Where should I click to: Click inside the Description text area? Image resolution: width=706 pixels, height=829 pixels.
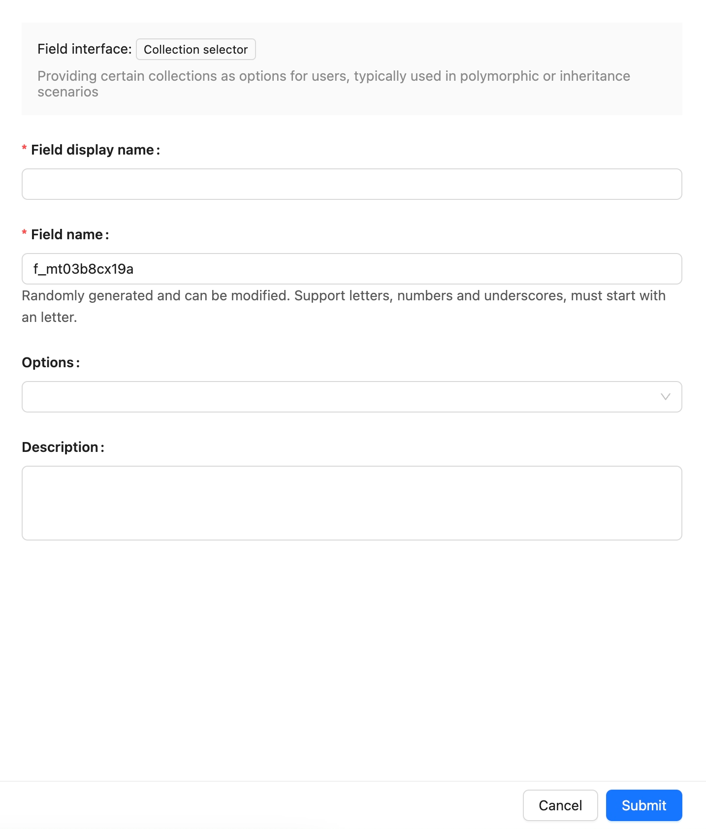click(x=352, y=503)
